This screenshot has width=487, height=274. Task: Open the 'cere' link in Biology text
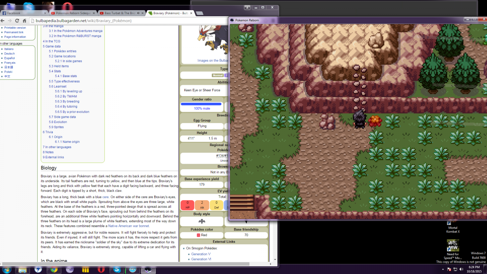(105, 197)
